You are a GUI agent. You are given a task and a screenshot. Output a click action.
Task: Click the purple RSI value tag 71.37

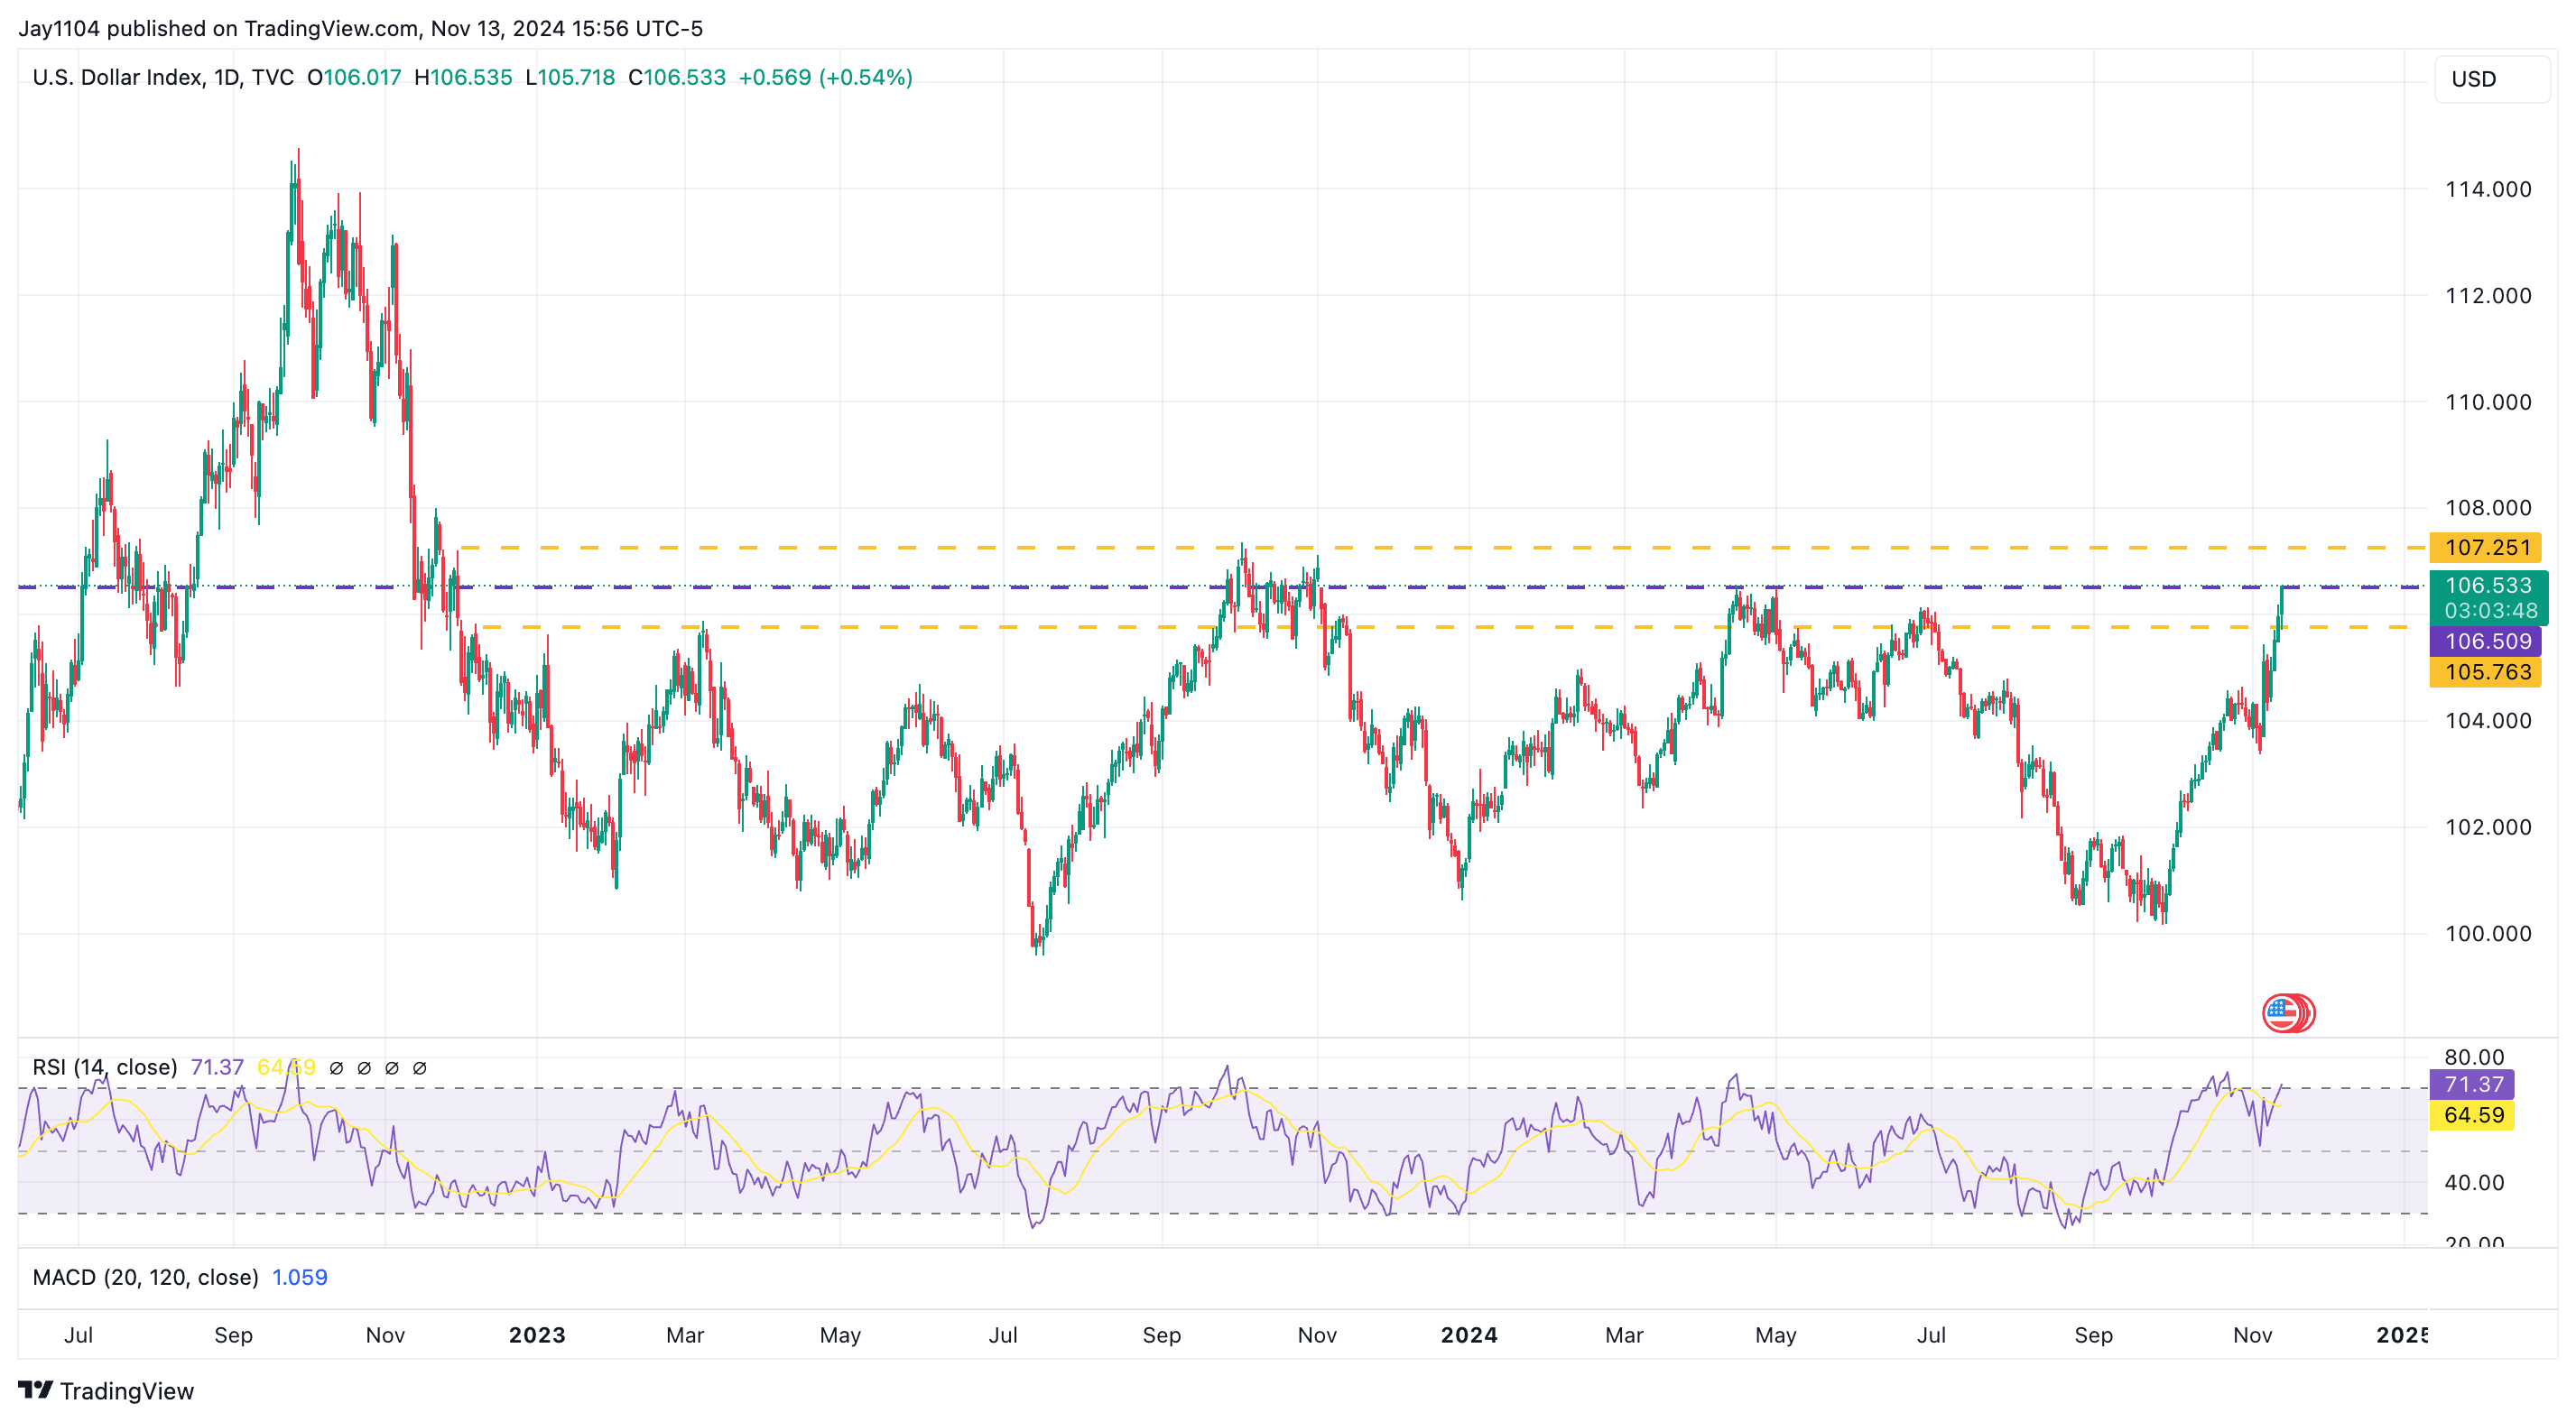(2472, 1084)
